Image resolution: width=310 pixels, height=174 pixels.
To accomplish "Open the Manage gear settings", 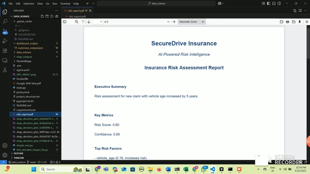I will [5, 155].
